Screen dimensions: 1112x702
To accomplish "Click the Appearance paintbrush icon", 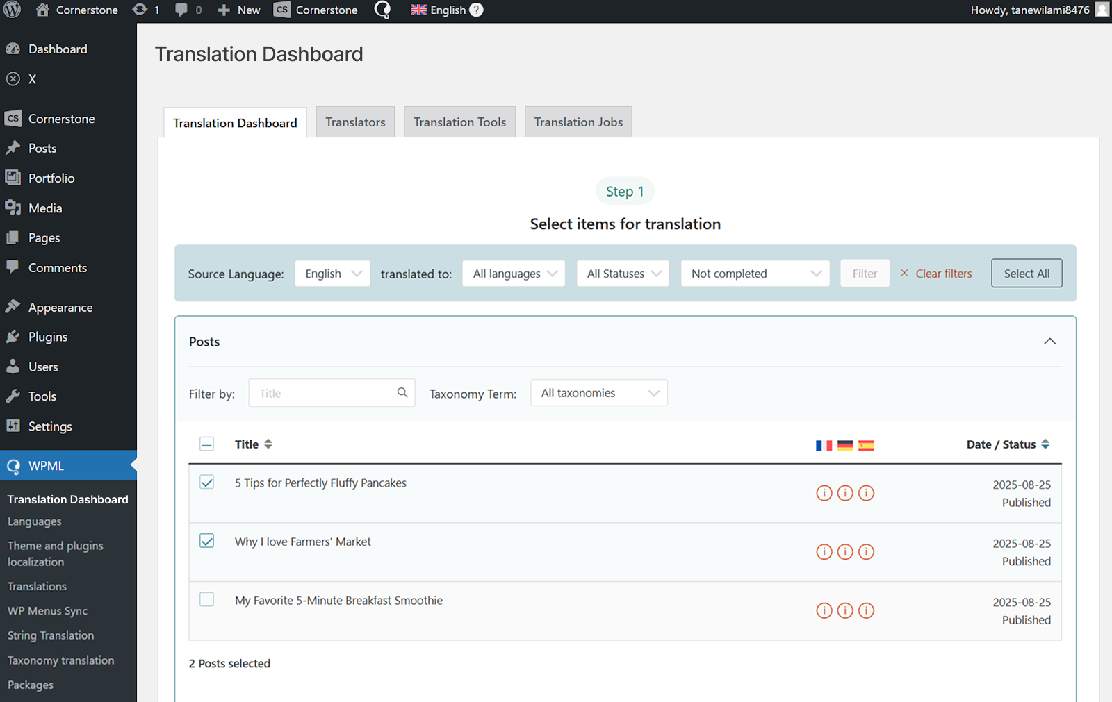I will coord(13,306).
